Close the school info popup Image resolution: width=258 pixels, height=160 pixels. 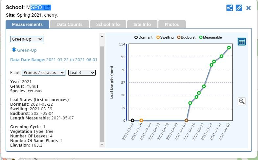point(248,8)
